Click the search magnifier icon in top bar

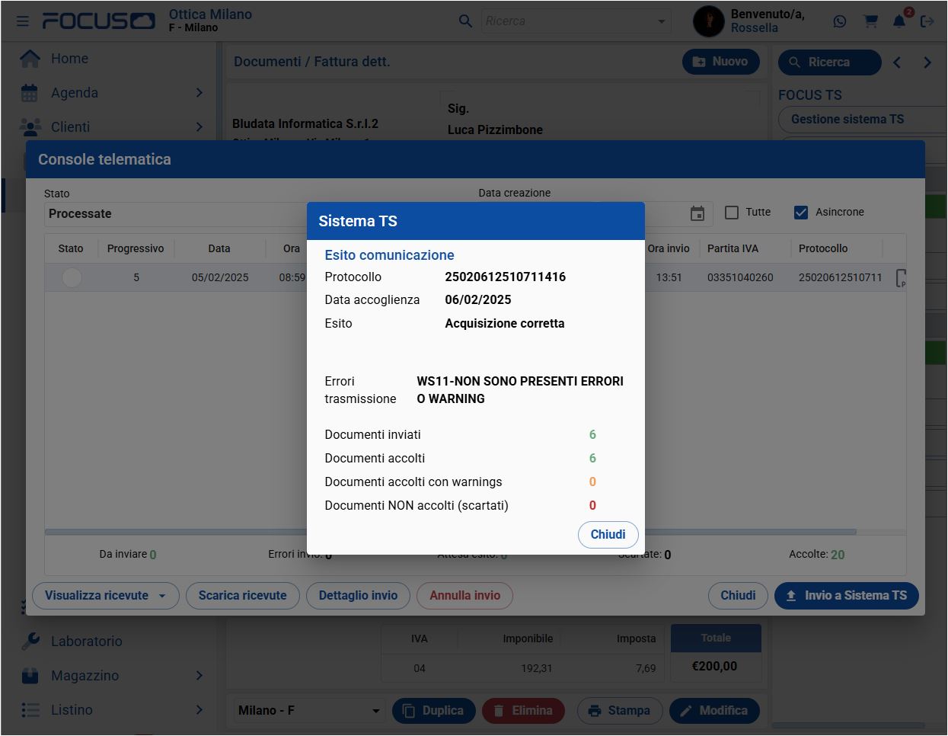tap(465, 21)
